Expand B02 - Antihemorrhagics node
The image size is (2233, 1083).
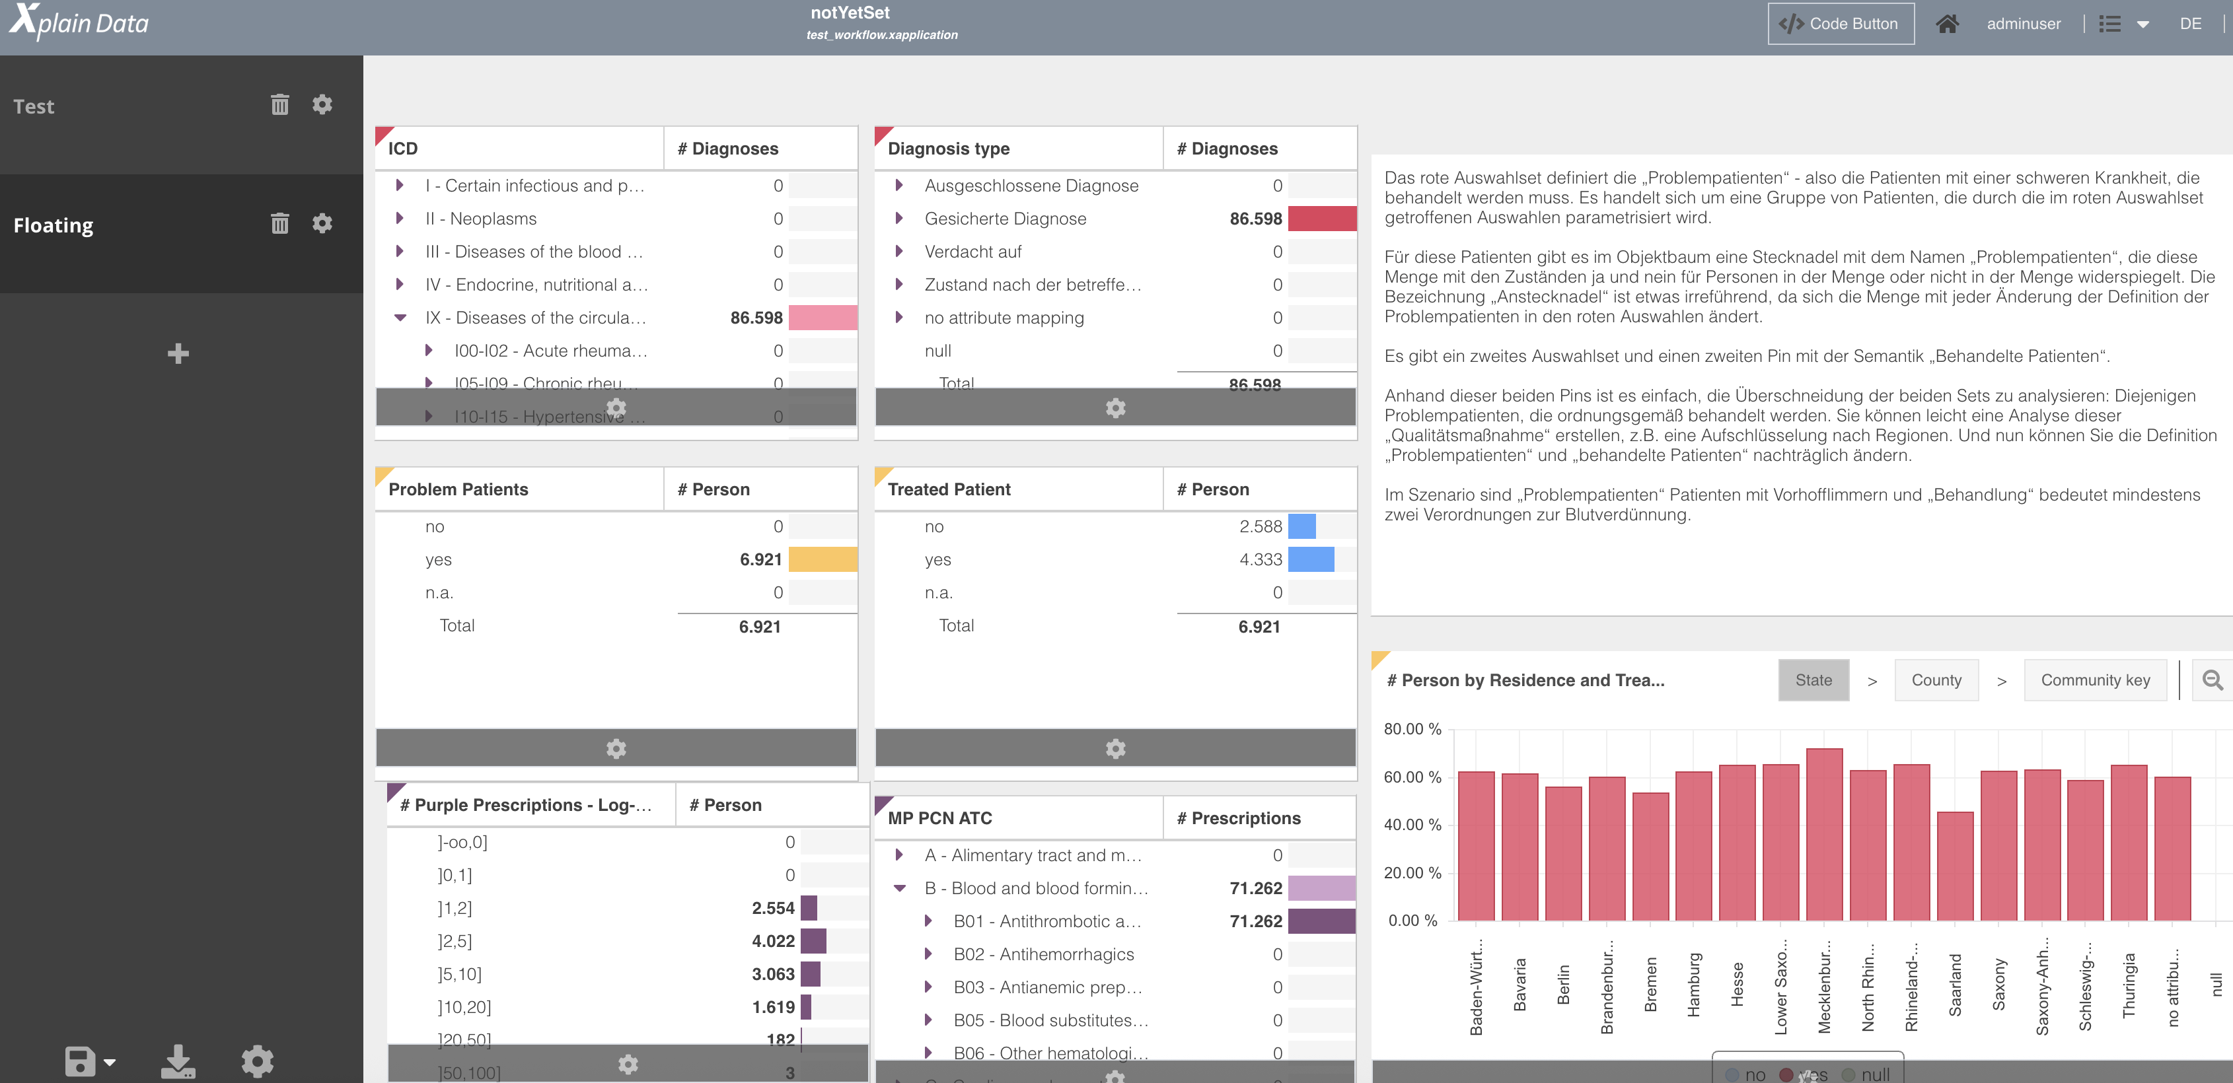(928, 954)
